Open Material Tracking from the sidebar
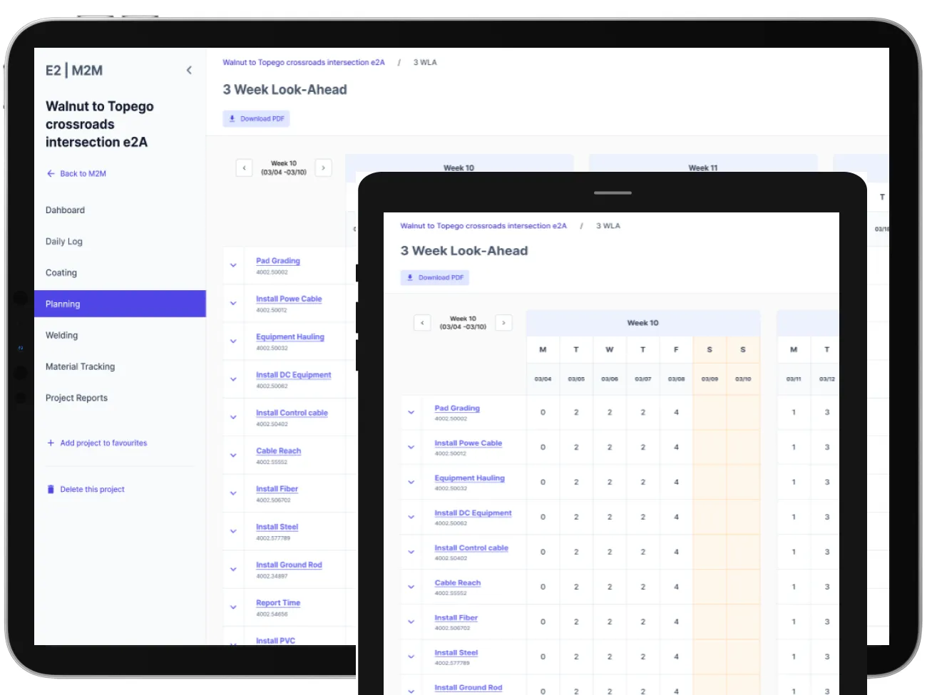This screenshot has width=927, height=695. pyautogui.click(x=80, y=366)
